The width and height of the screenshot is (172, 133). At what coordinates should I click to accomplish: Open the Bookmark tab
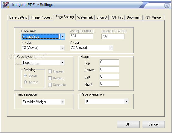click(134, 17)
